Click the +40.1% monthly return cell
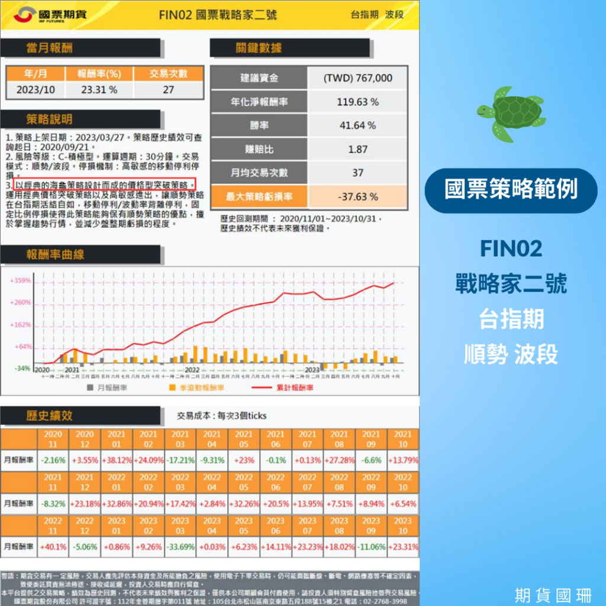 (53, 547)
